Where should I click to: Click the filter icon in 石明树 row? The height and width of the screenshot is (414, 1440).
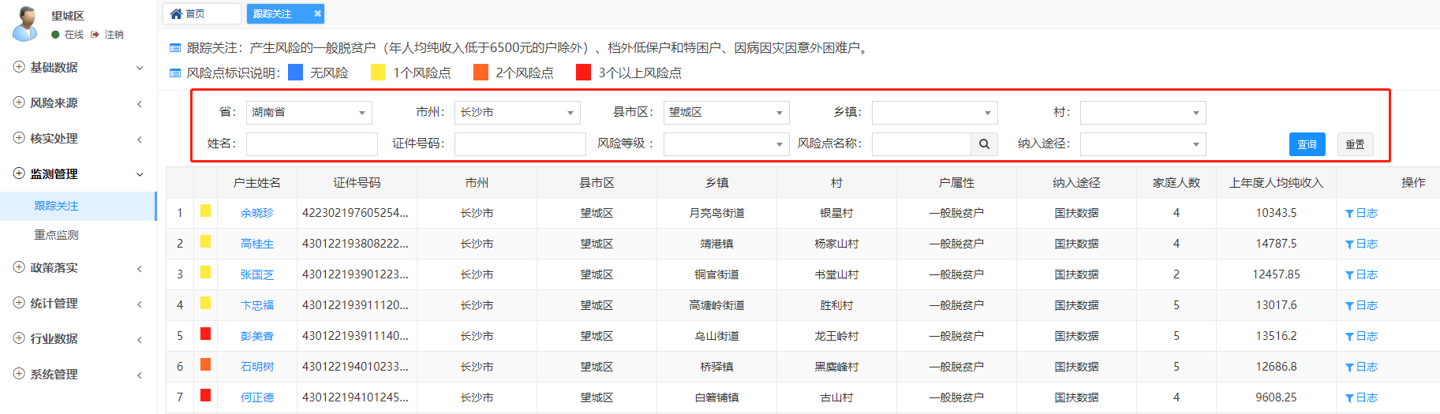[x=1349, y=367]
